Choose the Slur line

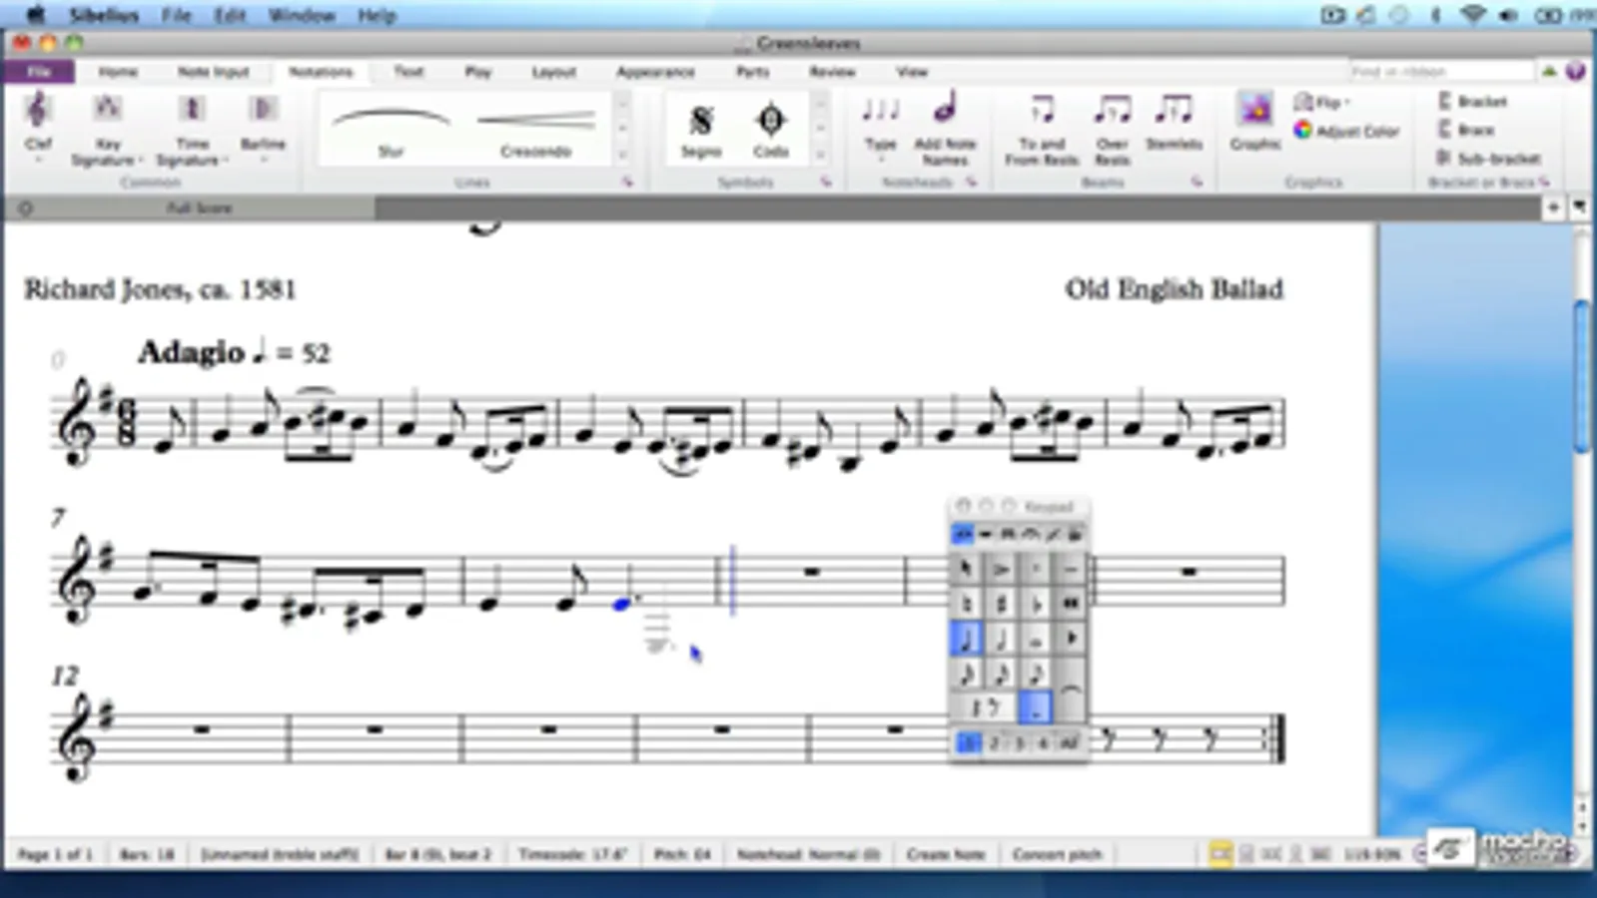click(x=391, y=129)
